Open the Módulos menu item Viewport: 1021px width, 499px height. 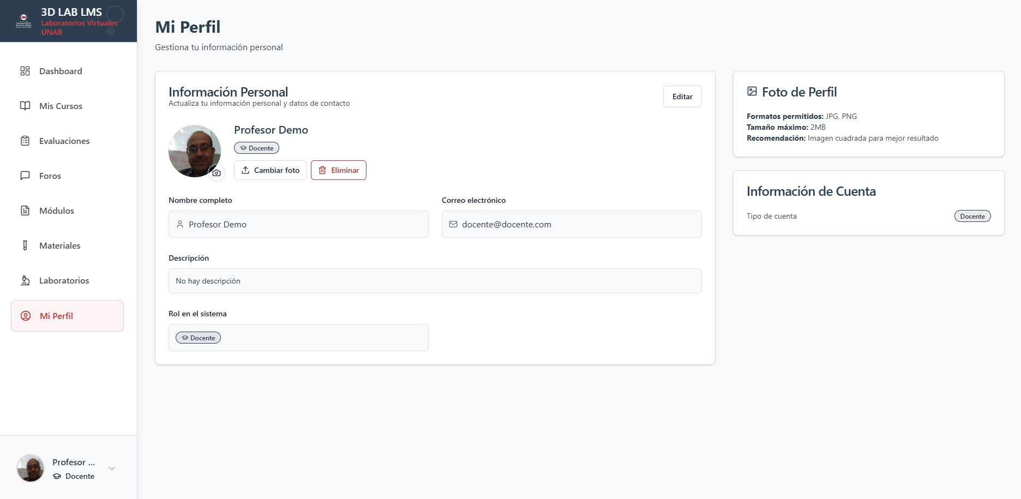tap(57, 211)
